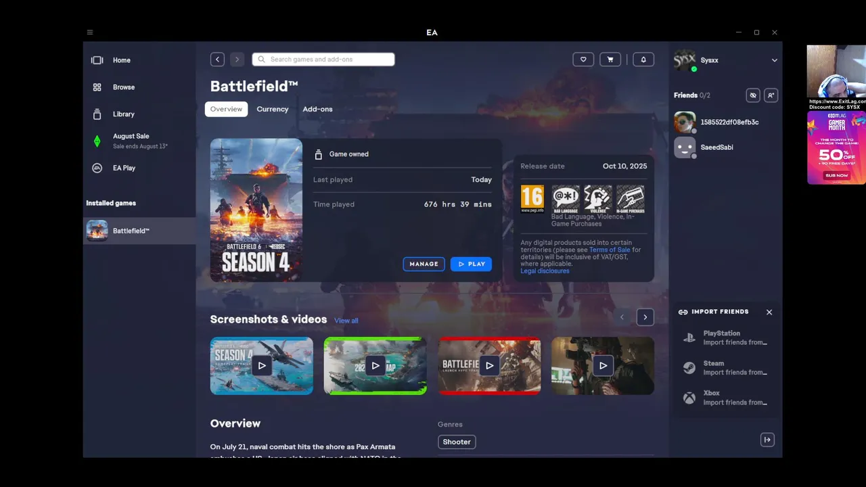Show next screenshots with the right carousel arrow

pos(645,317)
